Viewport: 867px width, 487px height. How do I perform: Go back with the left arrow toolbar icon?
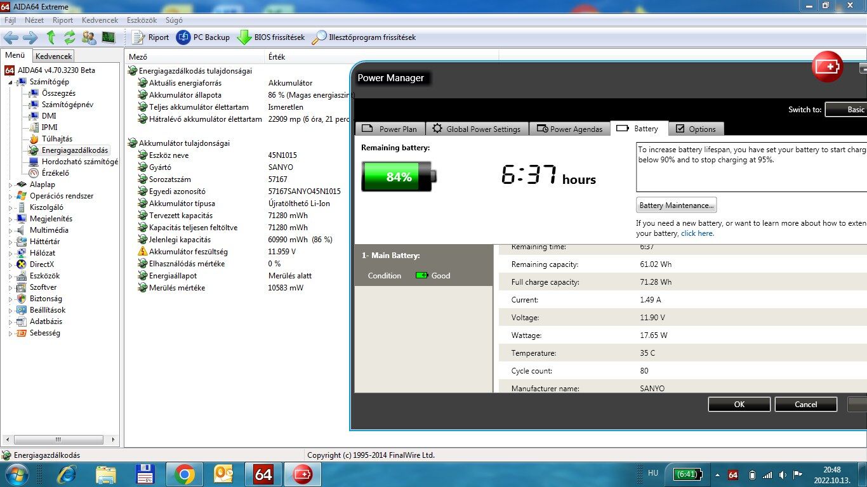click(11, 37)
